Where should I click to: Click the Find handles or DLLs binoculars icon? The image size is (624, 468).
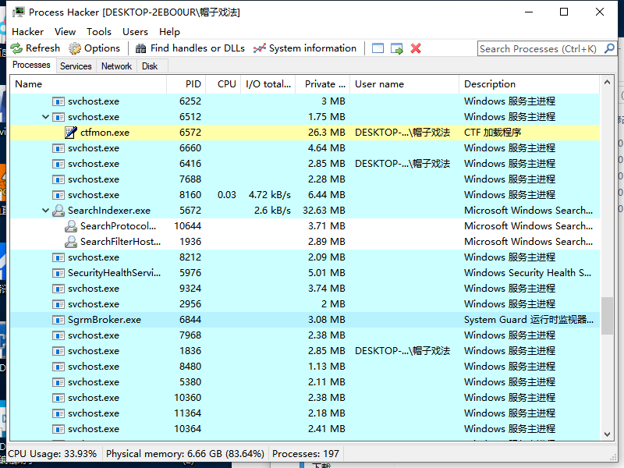(141, 48)
